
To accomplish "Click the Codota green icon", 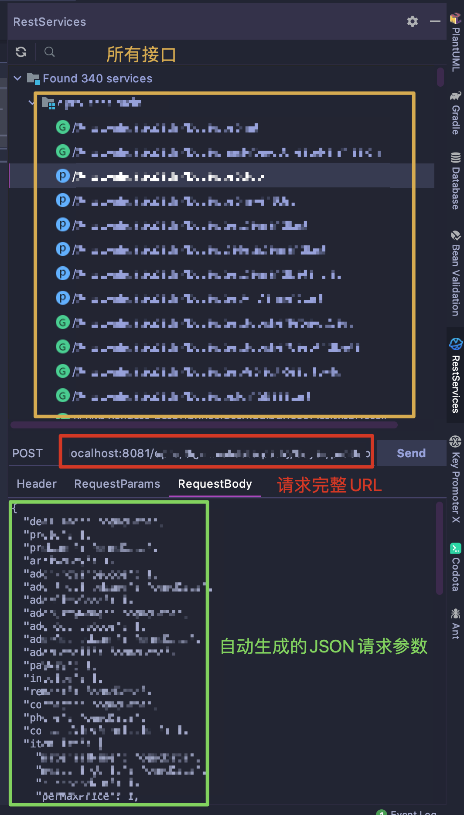I will click(456, 548).
